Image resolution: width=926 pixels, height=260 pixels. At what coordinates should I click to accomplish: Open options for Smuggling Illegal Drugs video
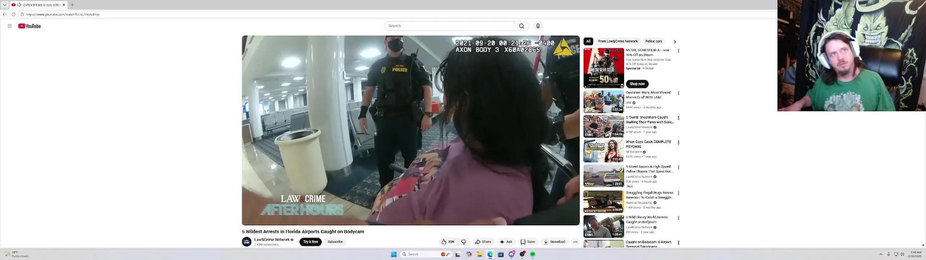coord(679,194)
